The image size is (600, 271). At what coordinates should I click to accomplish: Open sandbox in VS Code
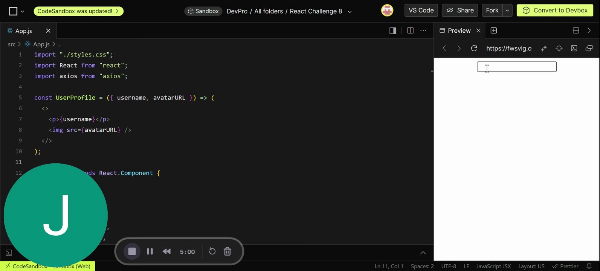pyautogui.click(x=421, y=10)
